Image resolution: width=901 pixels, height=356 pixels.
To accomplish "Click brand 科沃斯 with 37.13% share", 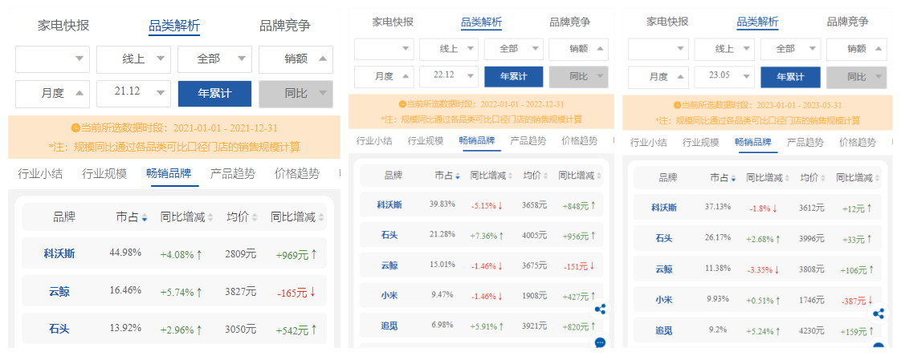I will point(663,208).
